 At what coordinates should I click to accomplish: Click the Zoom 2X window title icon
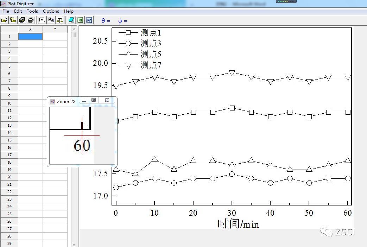pos(53,101)
